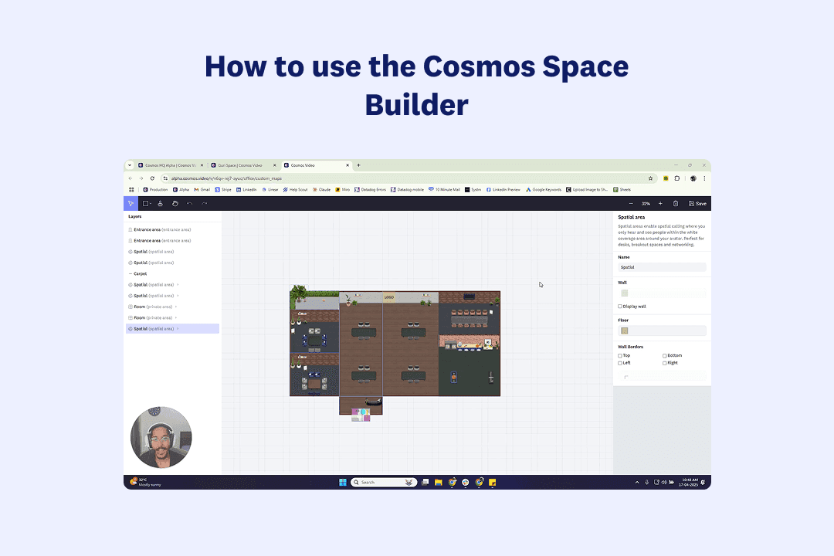The height and width of the screenshot is (556, 834).
Task: Click the zoom-in plus icon in top bar
Action: tap(659, 203)
